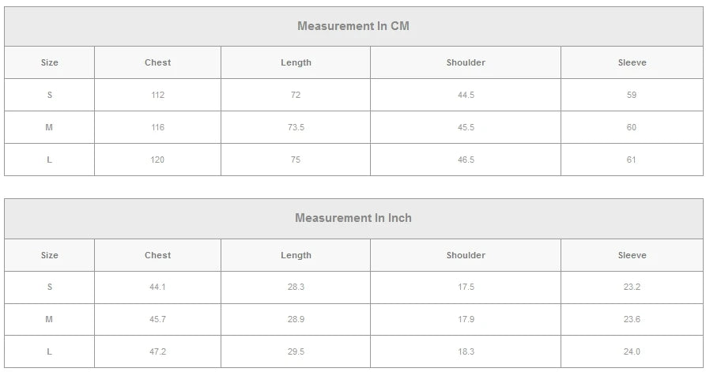The image size is (706, 372).
Task: Click the Measurement In CM table title
Action: pyautogui.click(x=353, y=26)
